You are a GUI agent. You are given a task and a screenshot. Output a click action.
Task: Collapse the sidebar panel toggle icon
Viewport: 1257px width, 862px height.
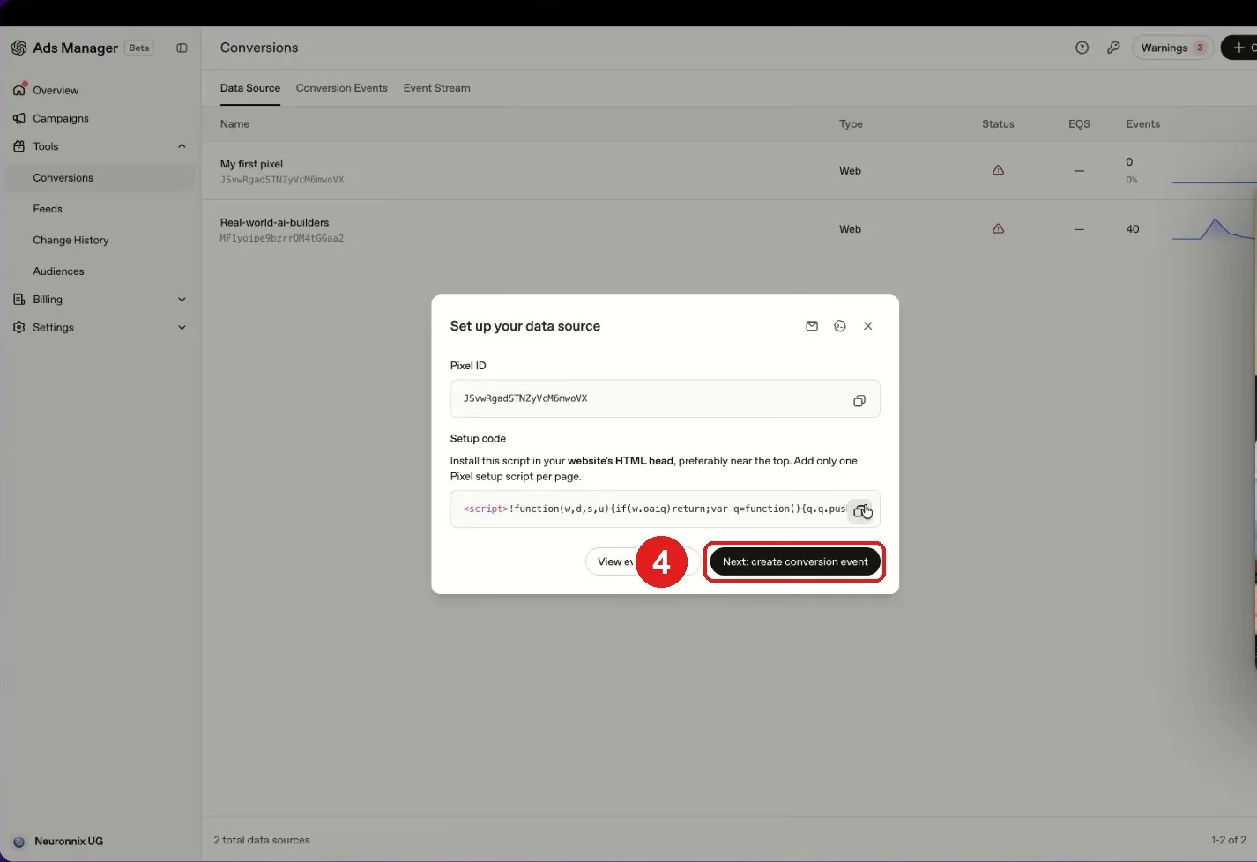182,48
